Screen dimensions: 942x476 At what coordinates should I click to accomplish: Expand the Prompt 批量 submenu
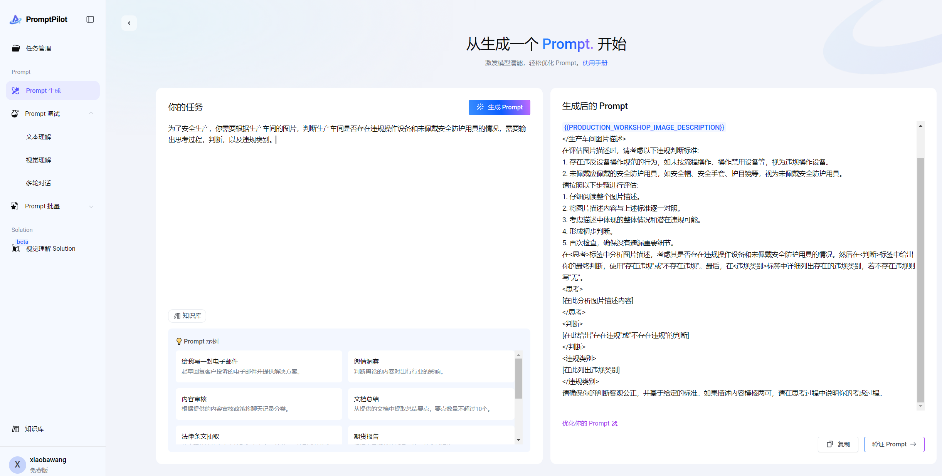click(x=91, y=206)
